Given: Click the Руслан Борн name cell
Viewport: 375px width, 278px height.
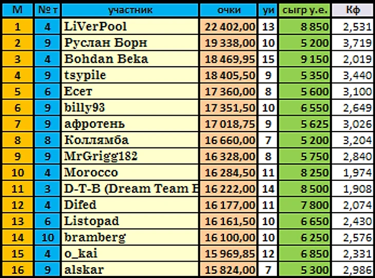Looking at the screenshot, I should point(130,43).
